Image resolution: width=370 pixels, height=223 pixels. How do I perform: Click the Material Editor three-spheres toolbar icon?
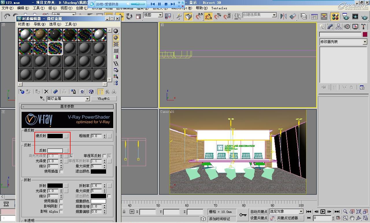(x=335, y=16)
